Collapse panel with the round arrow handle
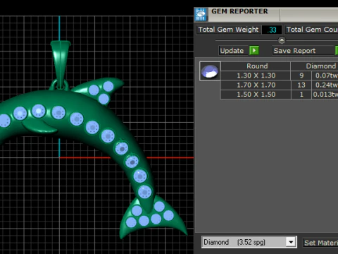 click(x=282, y=40)
